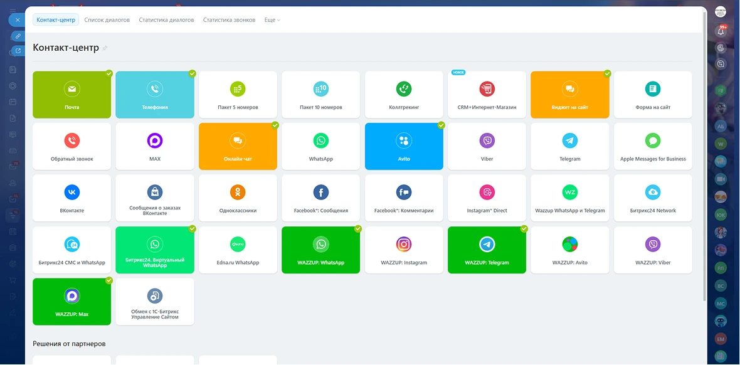Open Apple Messages for Business tile

653,146
